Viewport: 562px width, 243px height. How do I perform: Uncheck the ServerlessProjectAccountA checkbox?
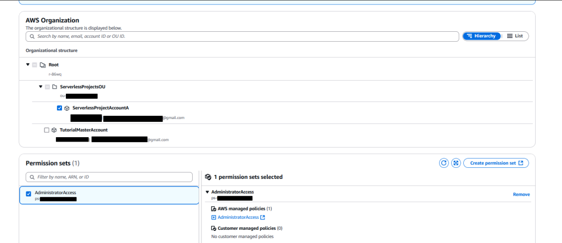[59, 108]
